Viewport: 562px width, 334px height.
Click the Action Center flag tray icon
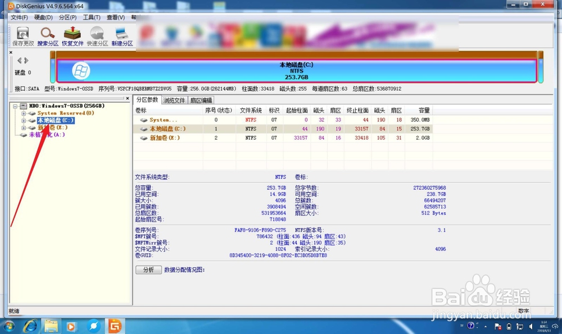point(498,326)
